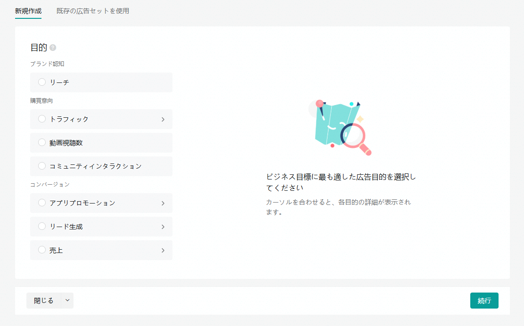This screenshot has height=326, width=524.
Task: Select the アプリプロモーション radio button
Action: click(x=42, y=203)
